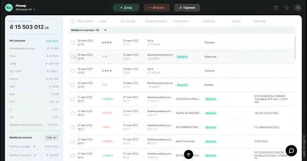307x161 pixels.
Task: Open the 1 міс period dropdown
Action: [x=51, y=138]
